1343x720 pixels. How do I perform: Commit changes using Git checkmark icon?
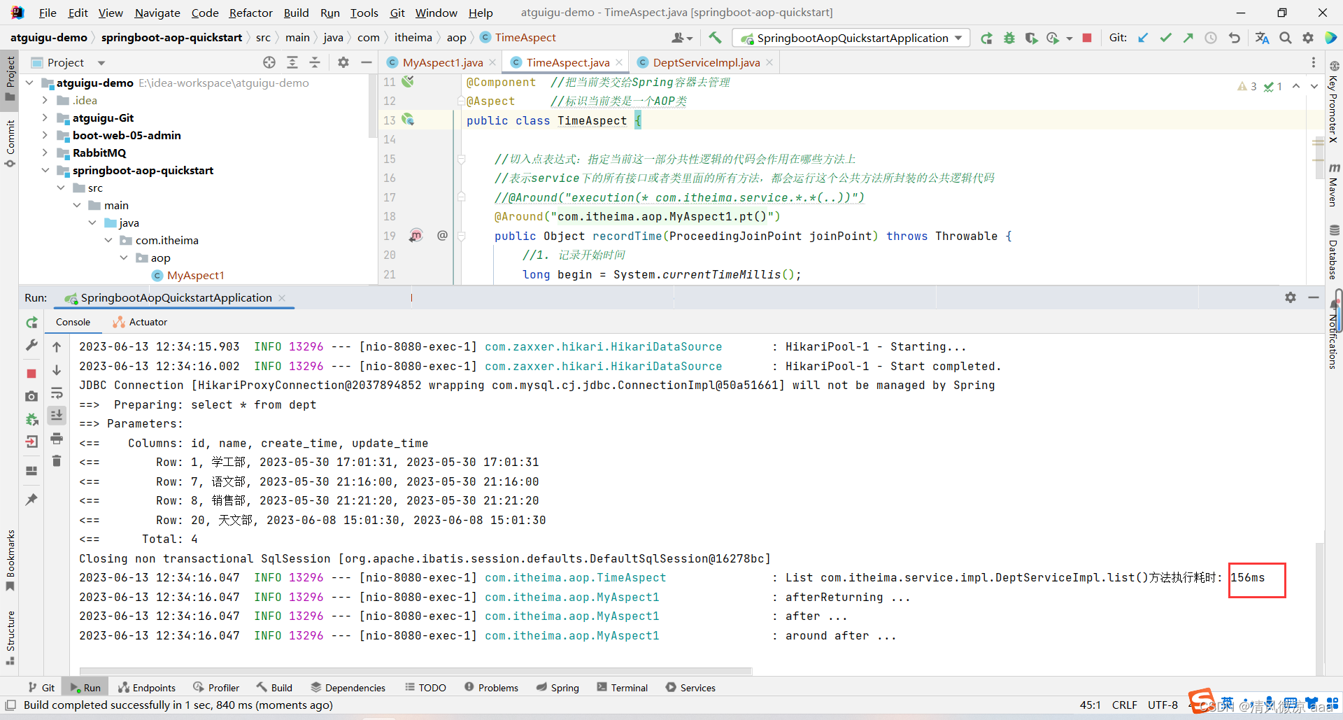1165,38
